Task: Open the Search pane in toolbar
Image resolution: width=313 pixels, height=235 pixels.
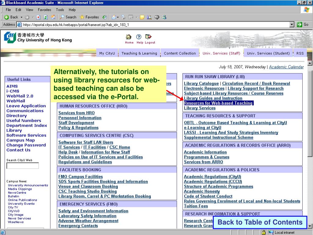Action: (68, 17)
